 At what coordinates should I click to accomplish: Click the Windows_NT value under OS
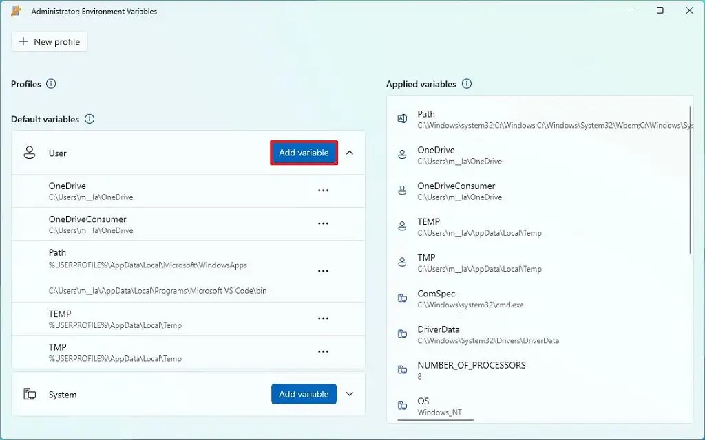tap(440, 412)
